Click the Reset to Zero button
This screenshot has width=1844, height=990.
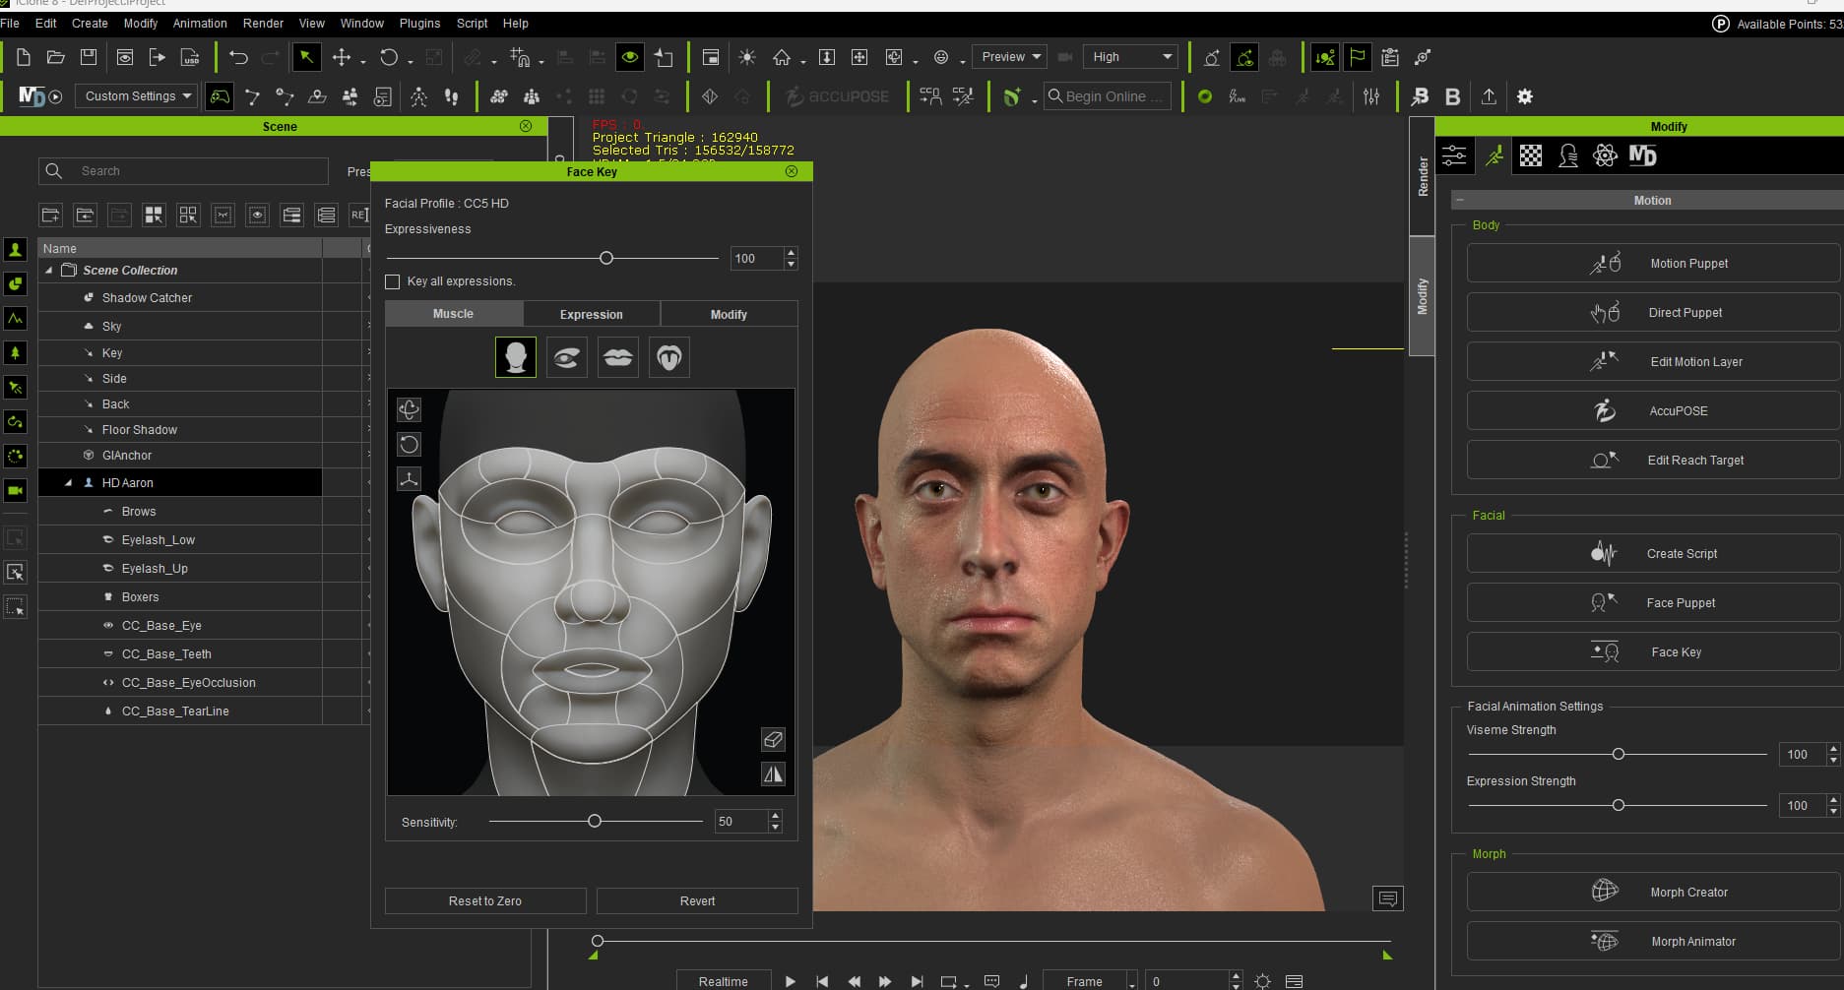coord(485,900)
